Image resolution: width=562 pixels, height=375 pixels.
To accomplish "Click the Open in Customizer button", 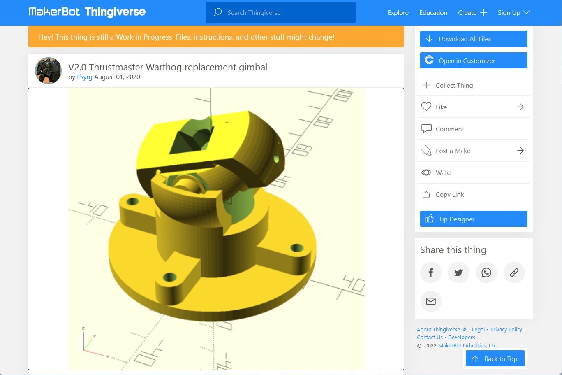I will 474,60.
